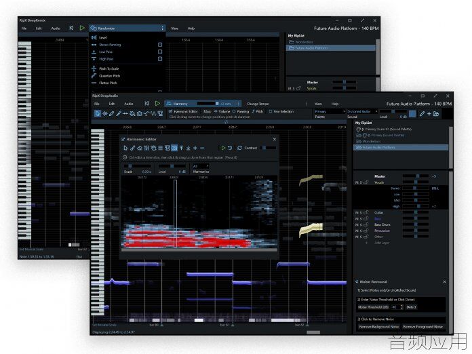Adjust the Contrast slider in Harmonic Editor
Screen dimensions: 472x354
pyautogui.click(x=269, y=148)
